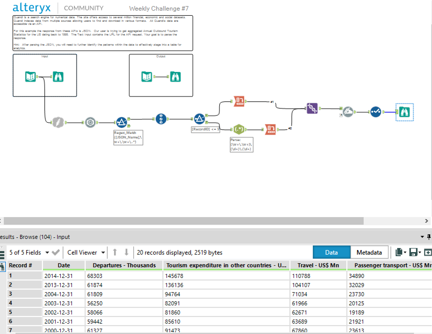Image resolution: width=432 pixels, height=334 pixels.
Task: Open the Results window options caret menu
Action: tap(422, 237)
